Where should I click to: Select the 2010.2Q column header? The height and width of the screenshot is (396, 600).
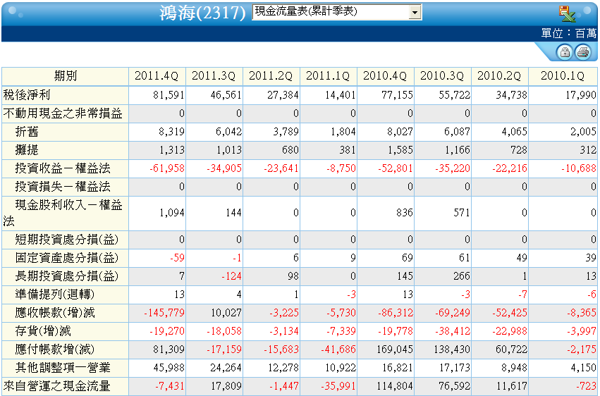pos(499,76)
